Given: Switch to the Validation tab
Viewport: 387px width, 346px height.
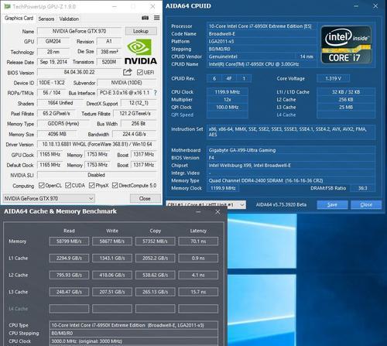Looking at the screenshot, I should 69,19.
